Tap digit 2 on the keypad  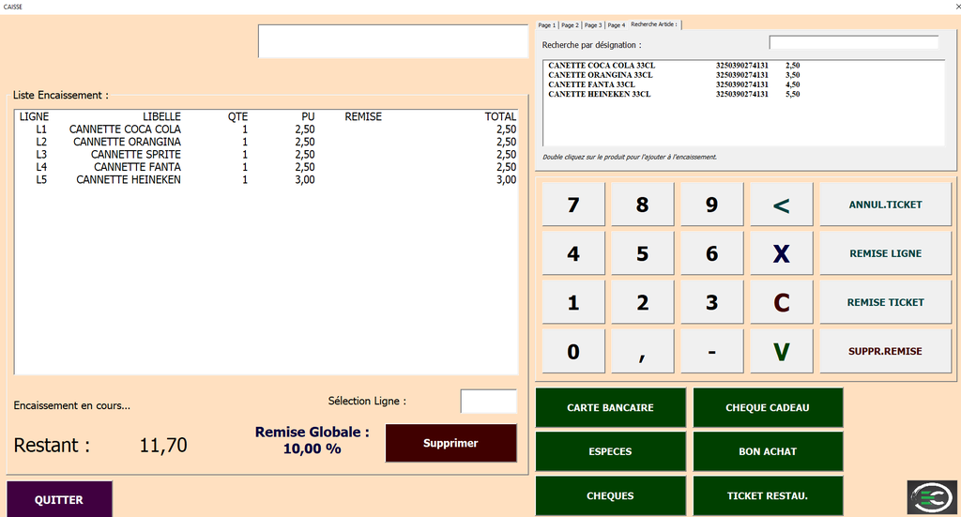[x=642, y=303]
